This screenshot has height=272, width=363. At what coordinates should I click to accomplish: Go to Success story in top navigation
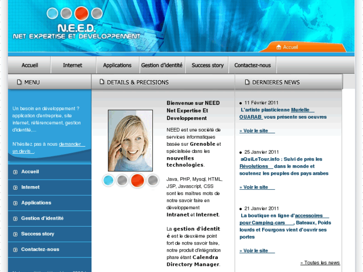pos(207,65)
